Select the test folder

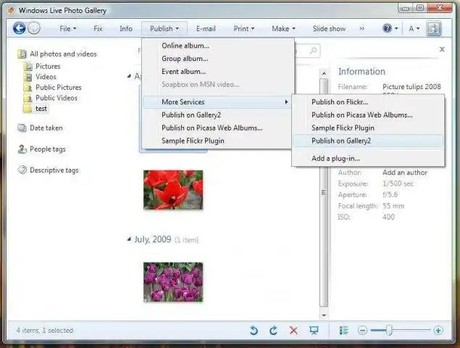tap(41, 109)
